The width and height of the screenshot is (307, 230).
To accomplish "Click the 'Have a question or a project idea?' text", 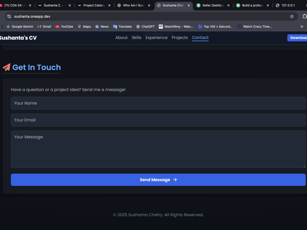I will [x=68, y=90].
